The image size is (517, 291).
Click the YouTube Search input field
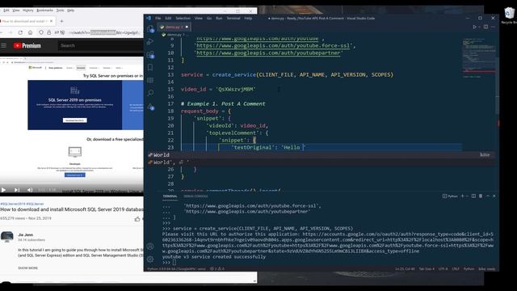coord(100,45)
